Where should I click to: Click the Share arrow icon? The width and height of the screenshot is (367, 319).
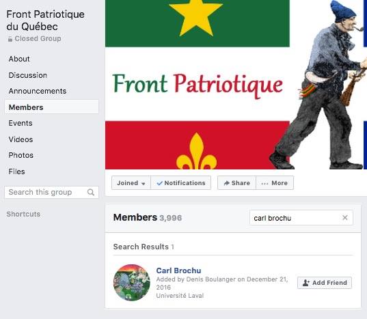pos(226,183)
